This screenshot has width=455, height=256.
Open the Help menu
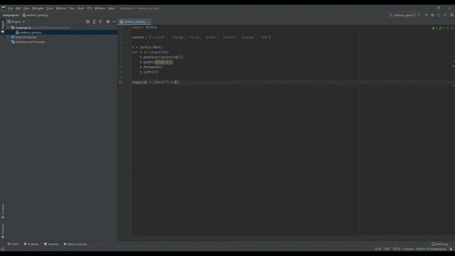click(x=111, y=9)
